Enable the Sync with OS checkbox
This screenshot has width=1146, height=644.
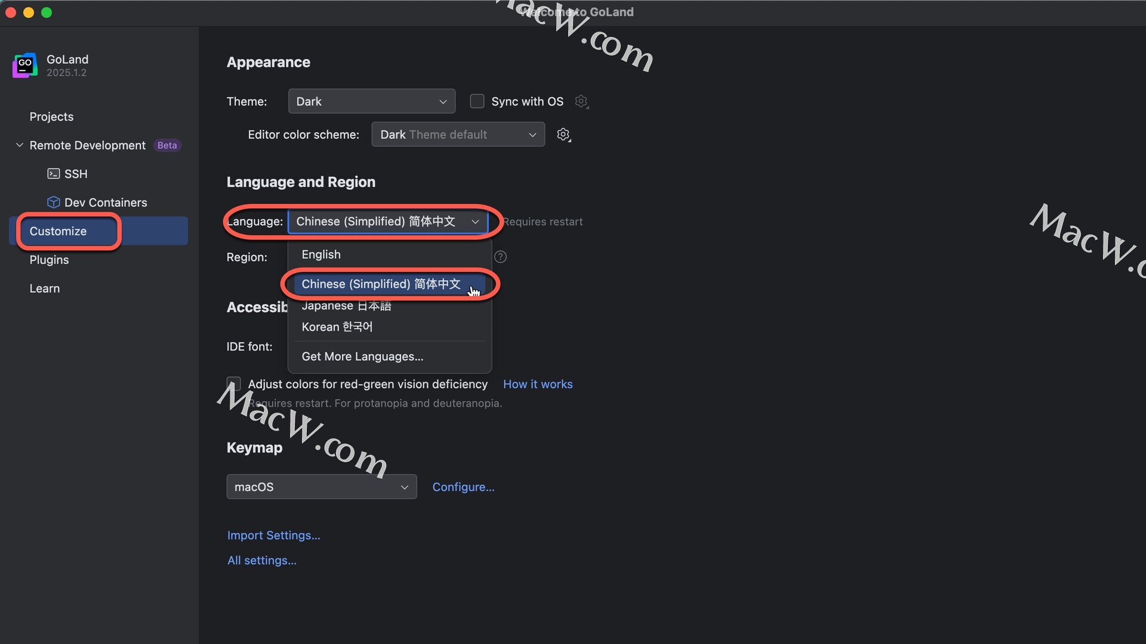coord(477,101)
